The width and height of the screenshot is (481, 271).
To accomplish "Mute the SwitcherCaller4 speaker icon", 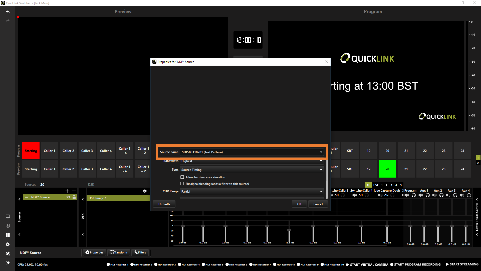I will 354,195.
